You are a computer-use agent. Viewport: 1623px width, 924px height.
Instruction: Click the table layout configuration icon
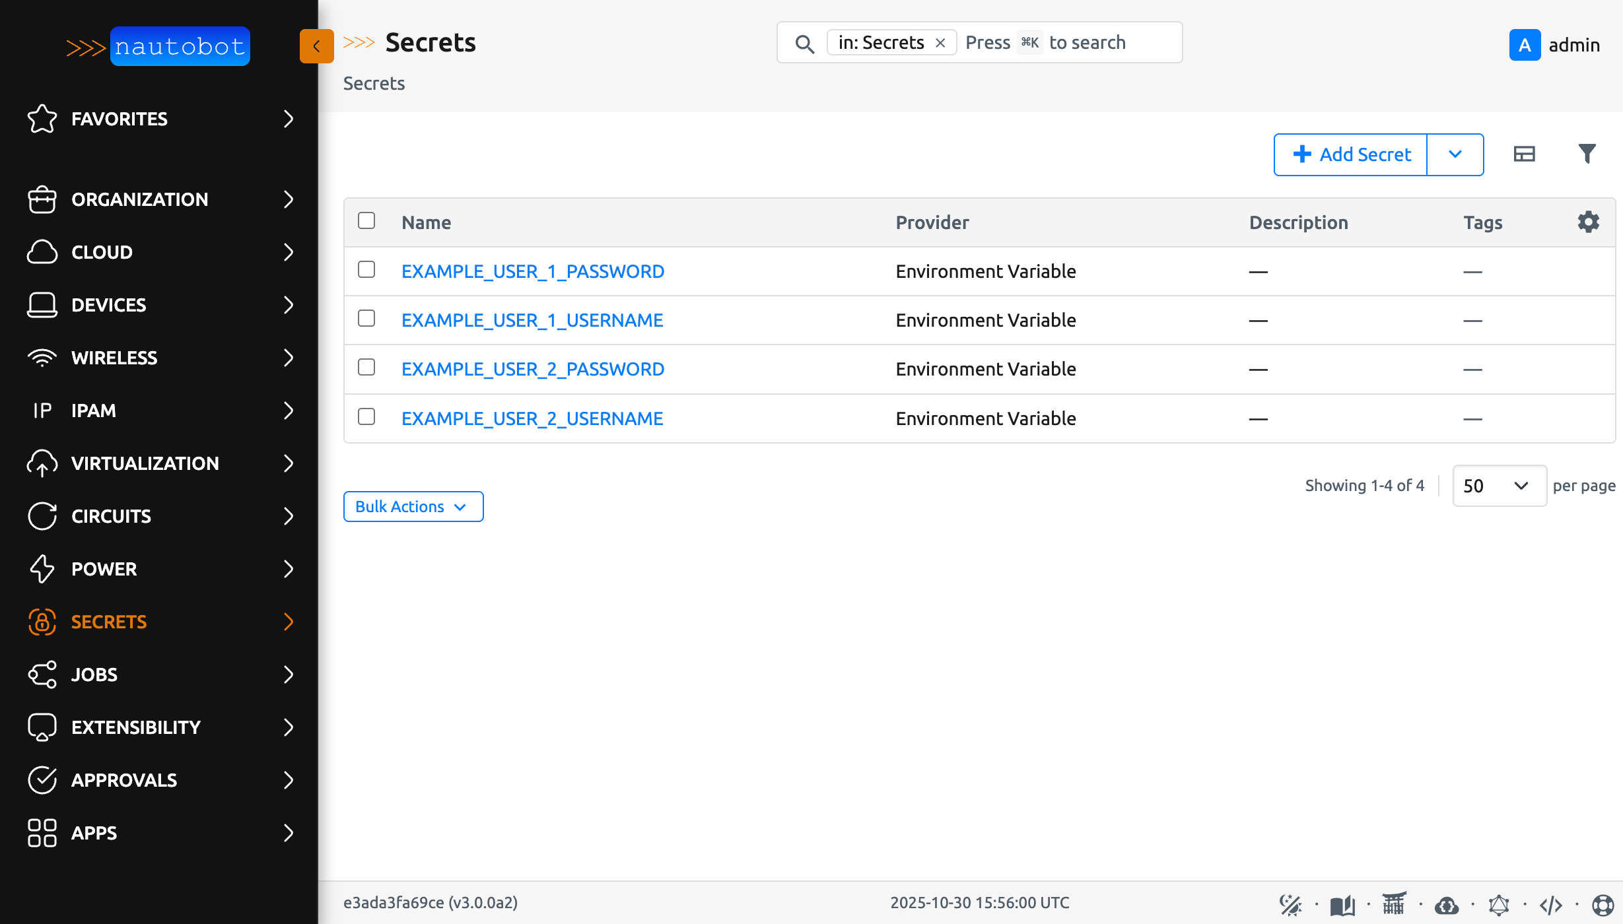click(x=1525, y=154)
